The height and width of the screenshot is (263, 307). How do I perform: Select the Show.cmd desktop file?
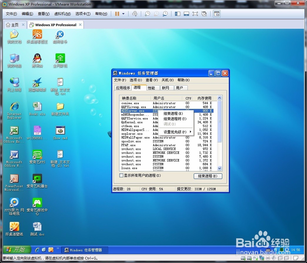click(60, 133)
